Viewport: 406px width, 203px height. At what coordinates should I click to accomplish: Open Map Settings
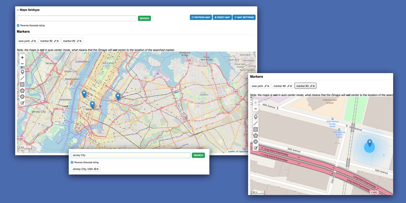tap(244, 17)
